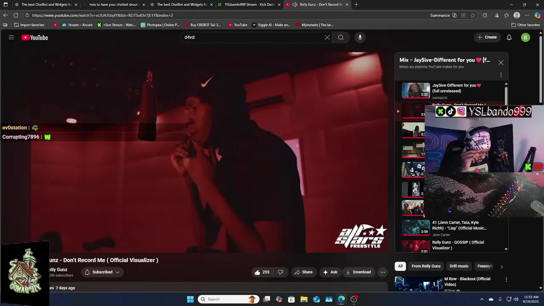544x306 pixels.
Task: Open File Explorer from the taskbar
Action: [304, 299]
